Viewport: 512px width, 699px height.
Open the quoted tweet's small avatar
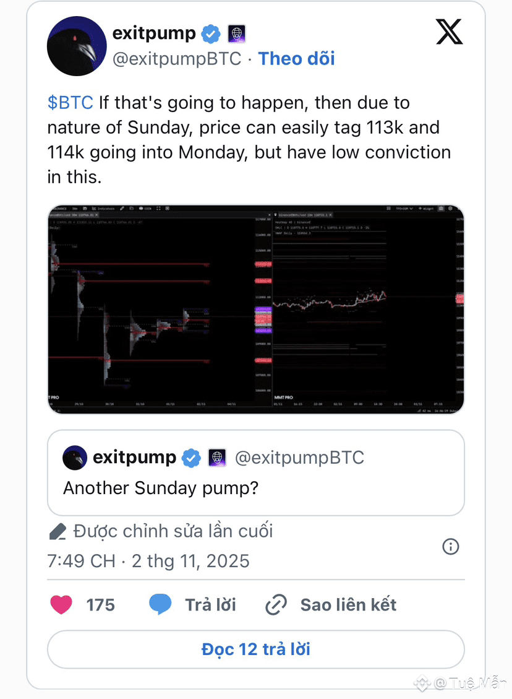[x=75, y=458]
